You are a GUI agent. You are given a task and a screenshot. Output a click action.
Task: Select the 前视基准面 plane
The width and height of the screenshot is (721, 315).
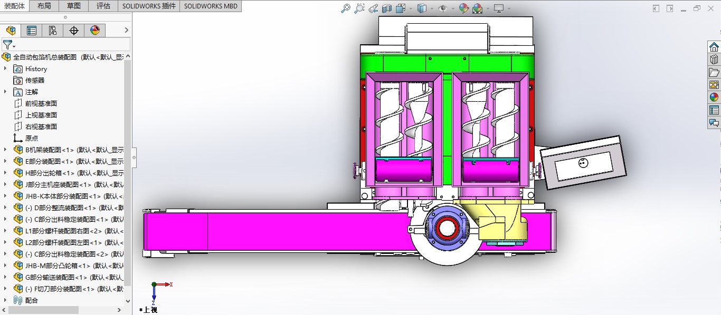point(35,103)
